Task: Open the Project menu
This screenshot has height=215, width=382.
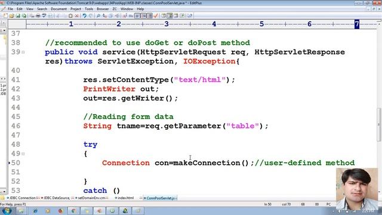Action: coord(76,9)
